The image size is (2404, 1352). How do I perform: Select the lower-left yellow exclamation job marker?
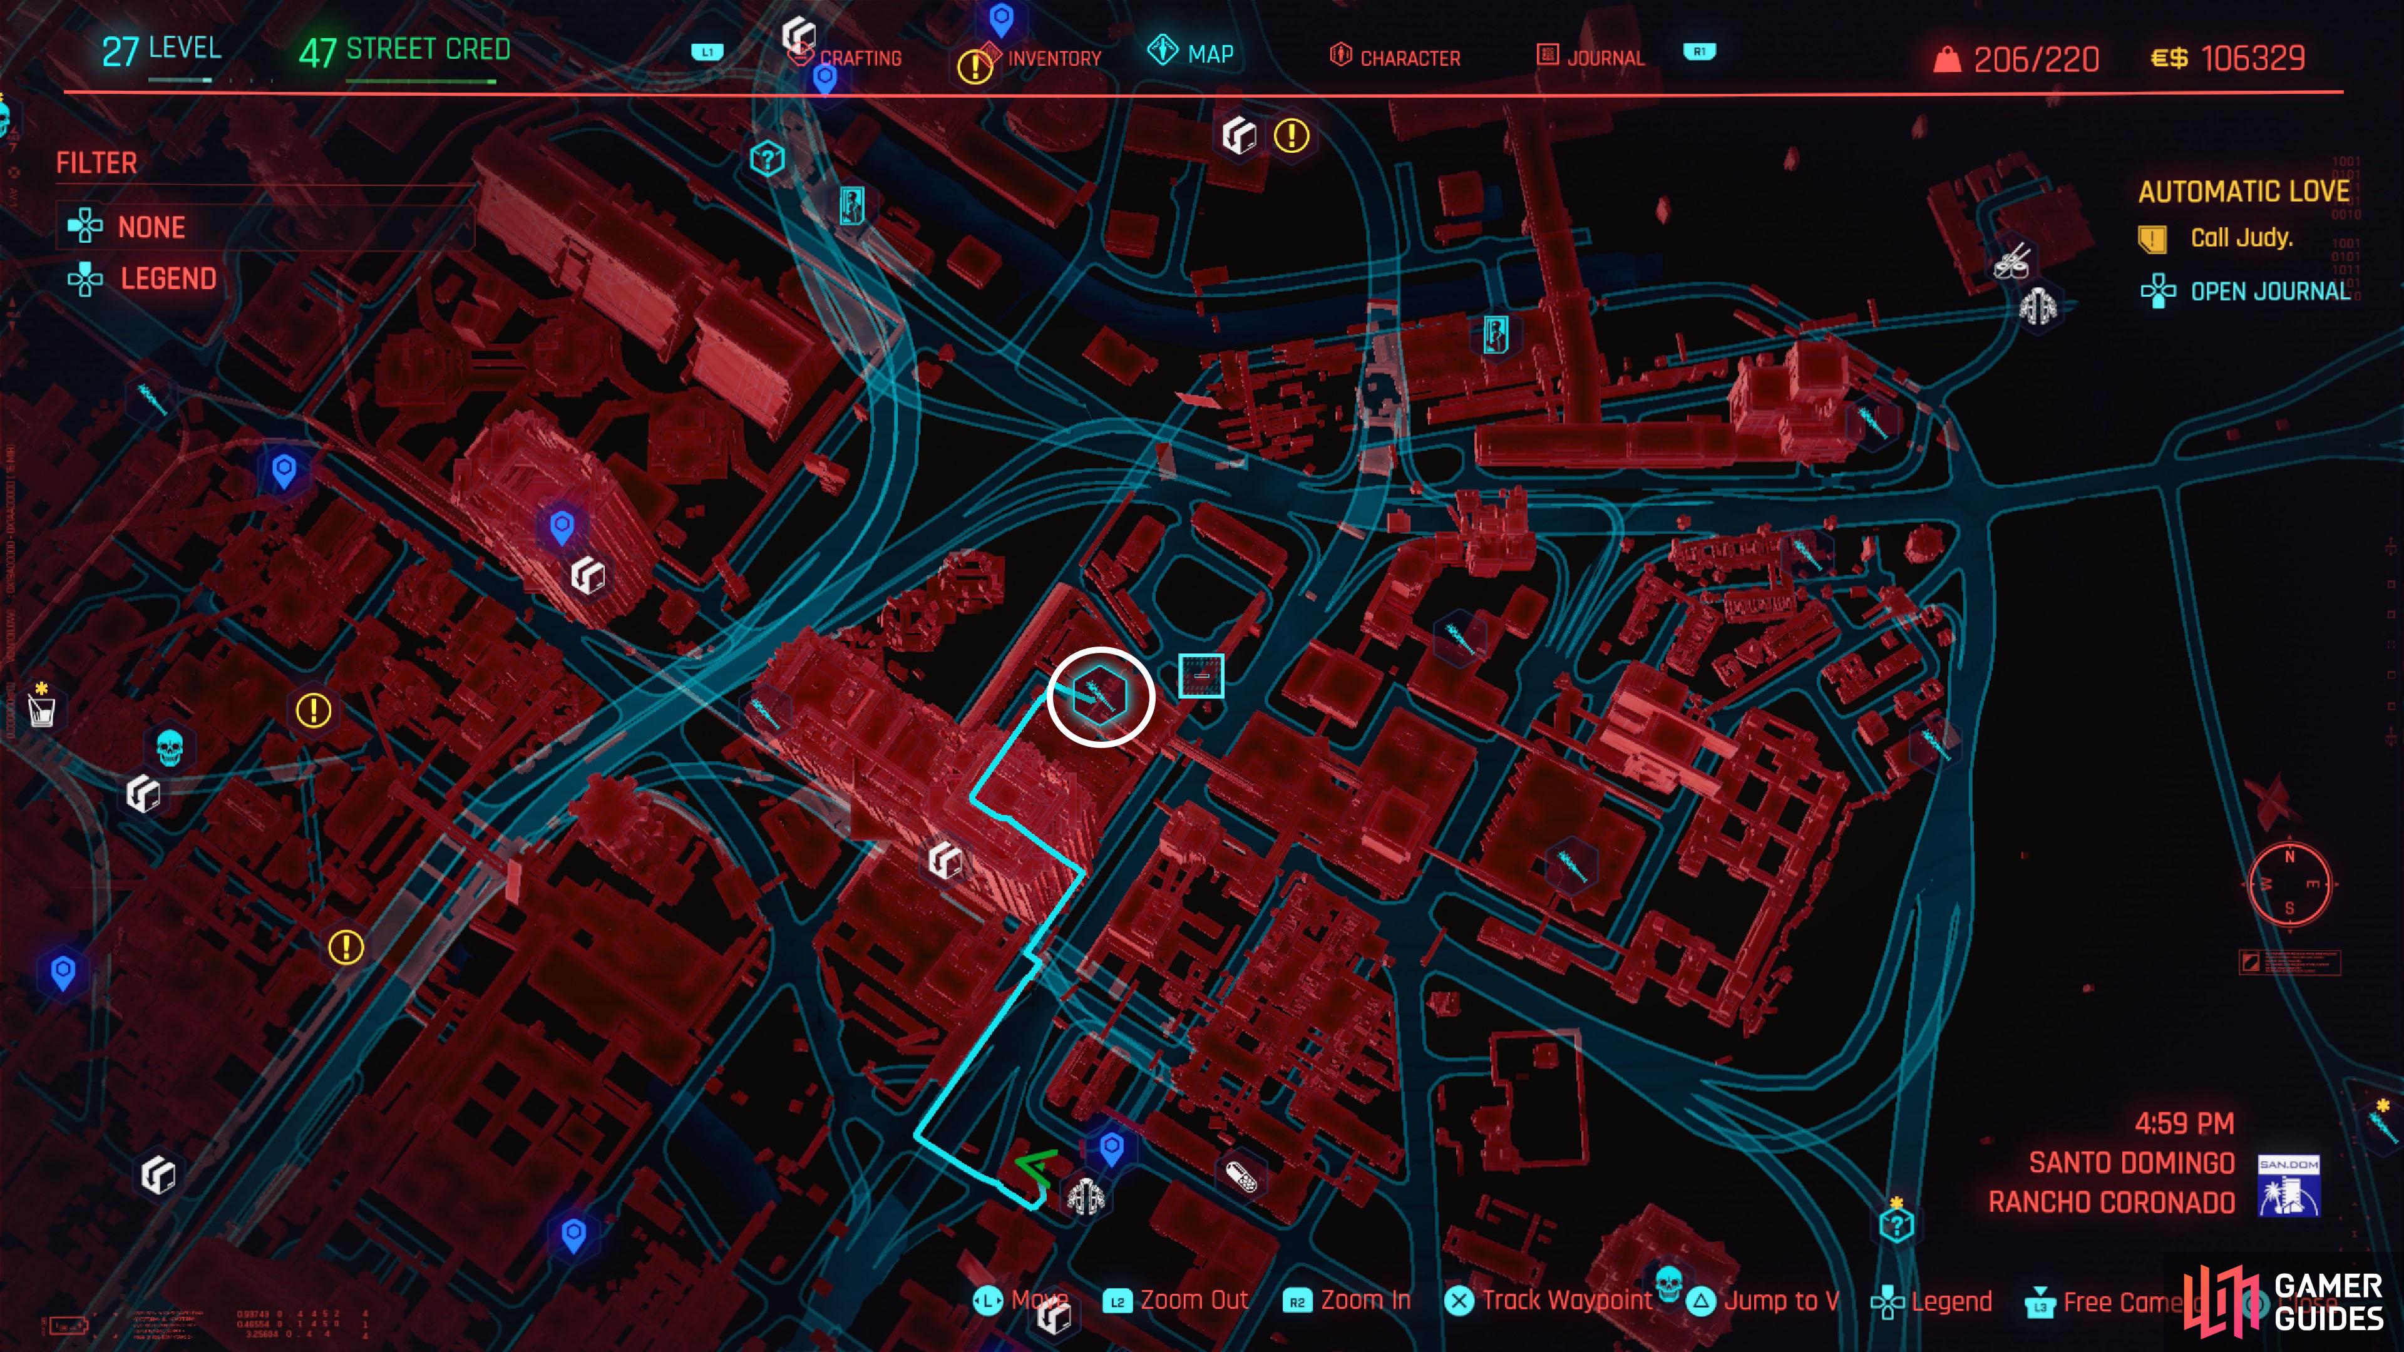[346, 948]
